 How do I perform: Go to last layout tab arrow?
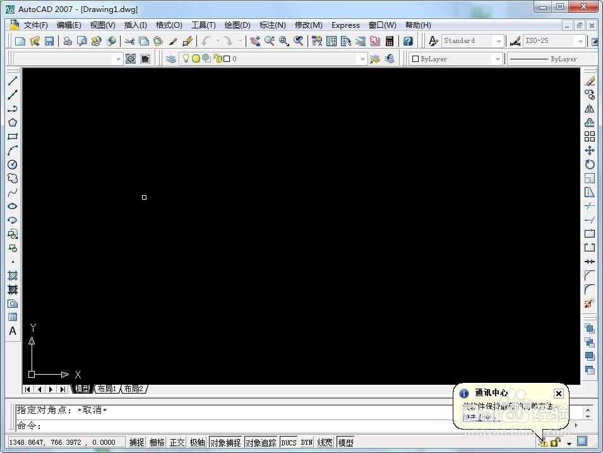coord(63,389)
